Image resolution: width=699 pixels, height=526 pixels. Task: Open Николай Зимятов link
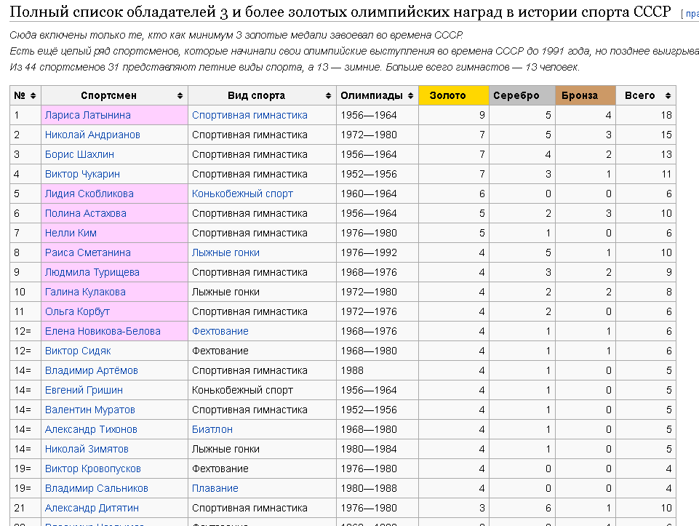(87, 448)
